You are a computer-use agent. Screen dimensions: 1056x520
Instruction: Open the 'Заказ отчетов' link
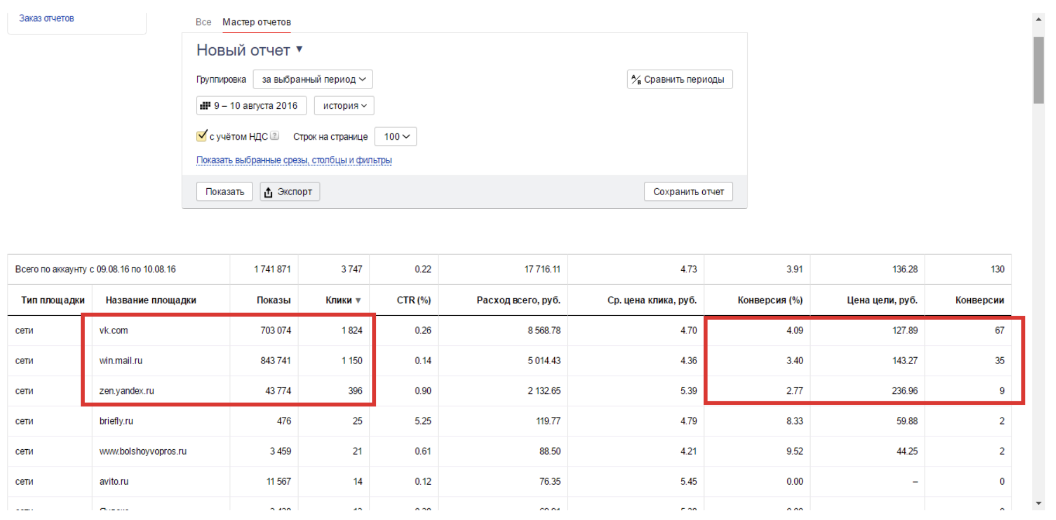click(x=47, y=18)
